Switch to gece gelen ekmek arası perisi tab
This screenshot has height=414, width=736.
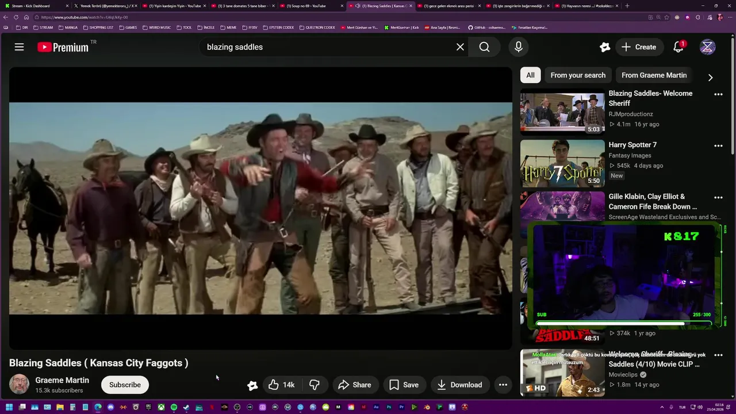pyautogui.click(x=450, y=6)
